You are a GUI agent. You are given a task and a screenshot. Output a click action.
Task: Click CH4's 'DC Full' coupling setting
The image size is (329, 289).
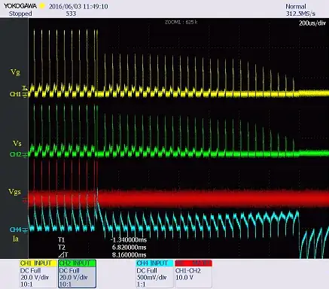pos(147,271)
